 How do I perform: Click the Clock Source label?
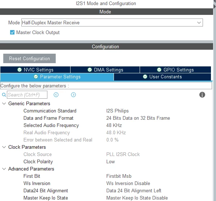[x=38, y=154]
